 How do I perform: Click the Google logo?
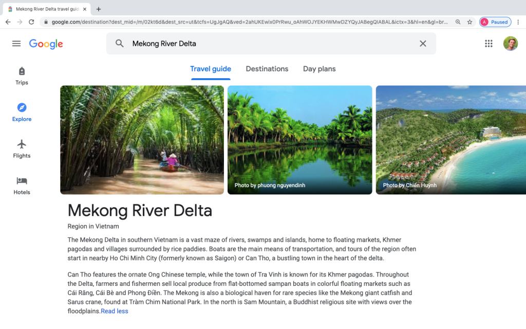click(x=46, y=44)
